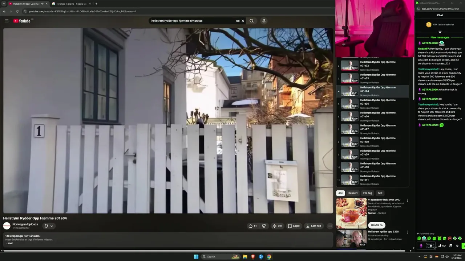Open the Kick shop storefront icon
The image size is (465, 261).
[x=451, y=246]
